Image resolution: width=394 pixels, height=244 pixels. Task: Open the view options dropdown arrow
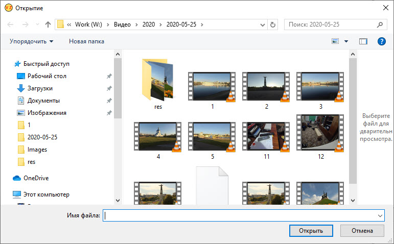346,41
